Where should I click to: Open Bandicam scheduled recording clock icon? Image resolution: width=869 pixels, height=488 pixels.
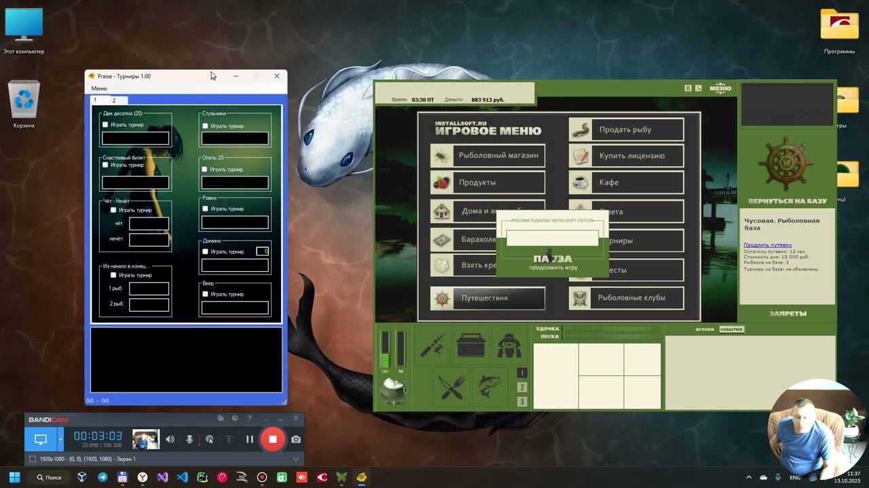[235, 419]
